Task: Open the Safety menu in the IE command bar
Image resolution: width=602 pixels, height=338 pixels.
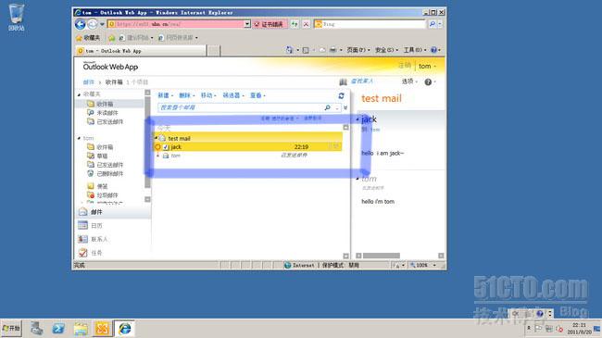Action: click(386, 50)
